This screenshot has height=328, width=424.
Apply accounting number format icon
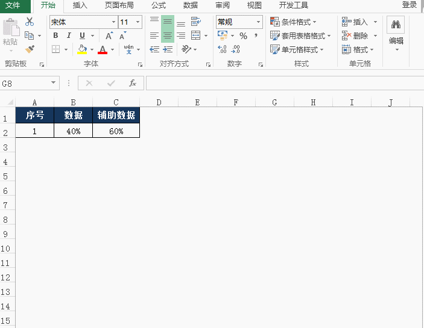[223, 36]
